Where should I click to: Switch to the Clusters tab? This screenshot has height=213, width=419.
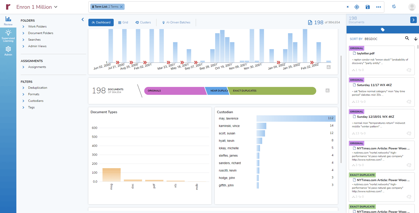click(143, 22)
